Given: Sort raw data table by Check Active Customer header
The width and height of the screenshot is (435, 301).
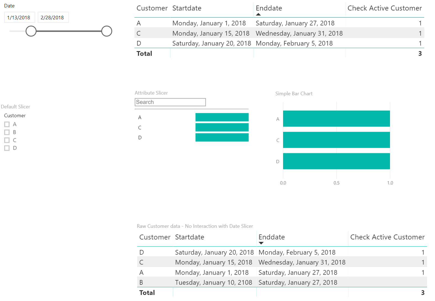Looking at the screenshot, I should (387, 237).
